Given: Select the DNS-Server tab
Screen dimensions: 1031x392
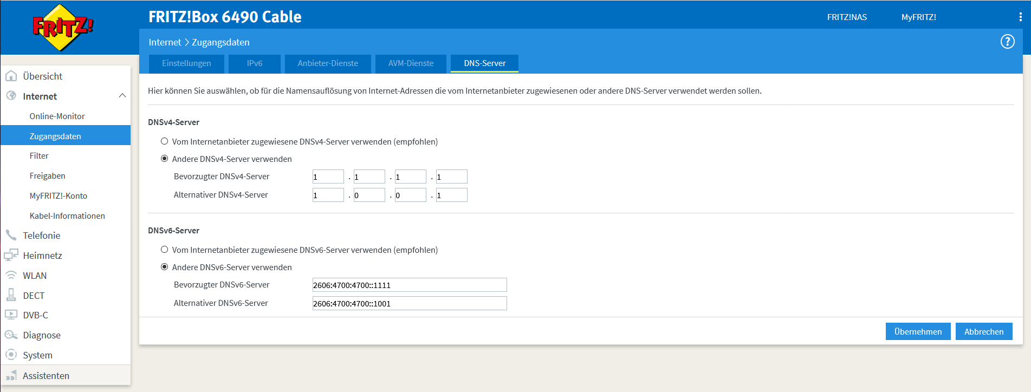Looking at the screenshot, I should pos(485,63).
